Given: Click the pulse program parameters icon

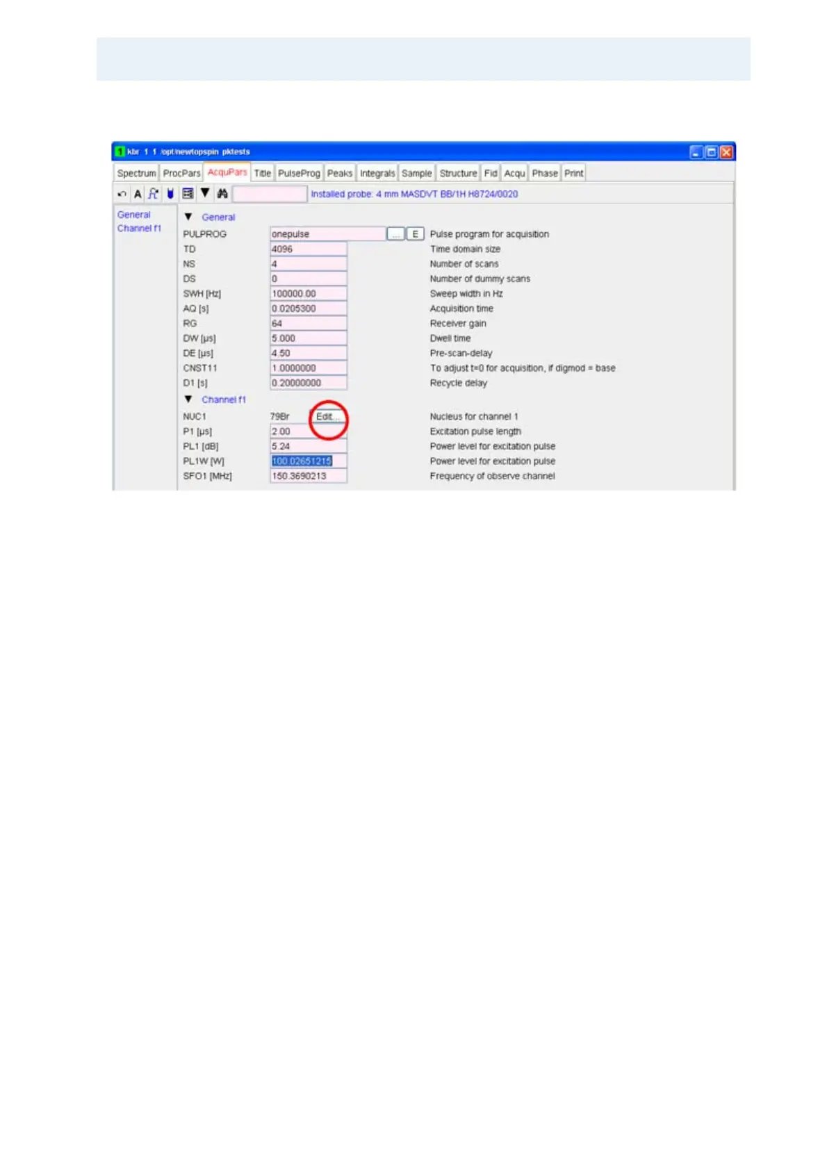Looking at the screenshot, I should 154,194.
